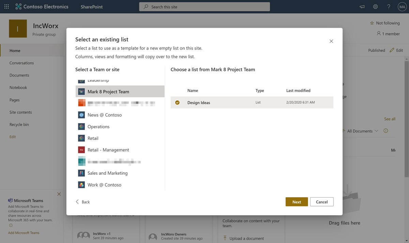This screenshot has width=409, height=243.
Task: Click the Cancel button
Action: [x=322, y=202]
